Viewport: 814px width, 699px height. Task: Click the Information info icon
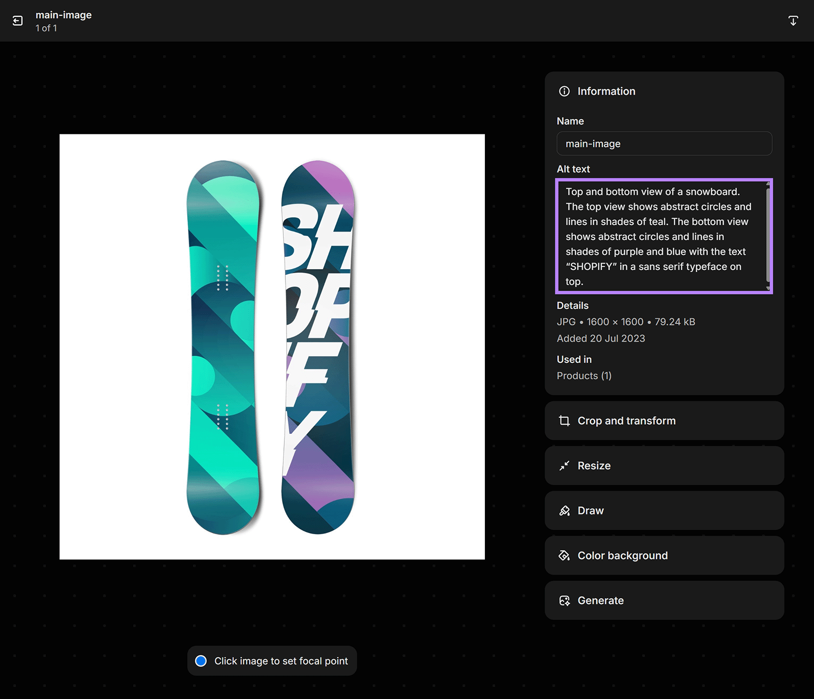(x=564, y=91)
